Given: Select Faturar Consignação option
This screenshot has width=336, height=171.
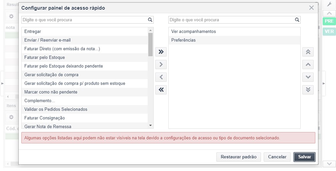Looking at the screenshot, I should 85,118.
